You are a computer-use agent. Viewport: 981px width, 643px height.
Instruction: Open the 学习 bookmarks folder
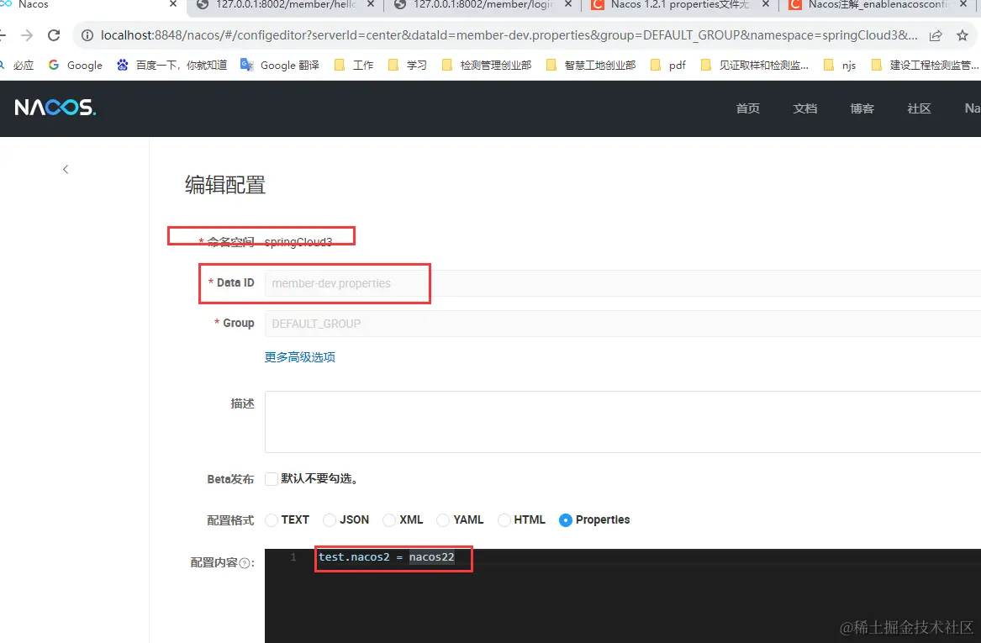[x=408, y=65]
